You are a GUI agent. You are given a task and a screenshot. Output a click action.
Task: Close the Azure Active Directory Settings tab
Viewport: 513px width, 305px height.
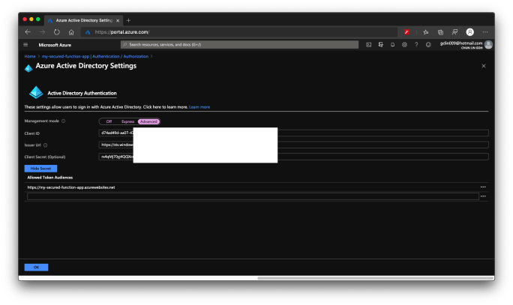click(118, 20)
